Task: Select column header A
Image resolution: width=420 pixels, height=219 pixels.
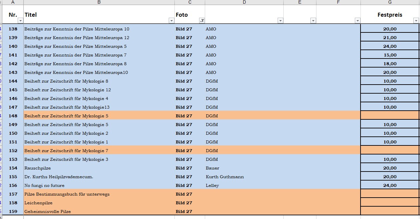Action: [x=13, y=2]
